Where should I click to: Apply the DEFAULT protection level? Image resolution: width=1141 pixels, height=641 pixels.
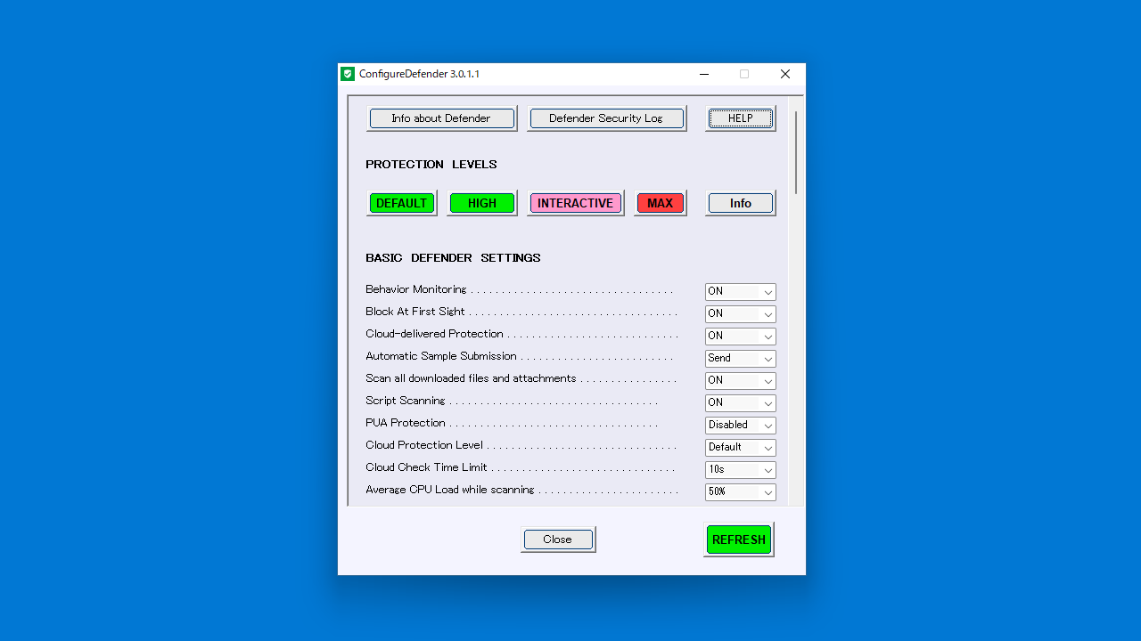pos(401,203)
